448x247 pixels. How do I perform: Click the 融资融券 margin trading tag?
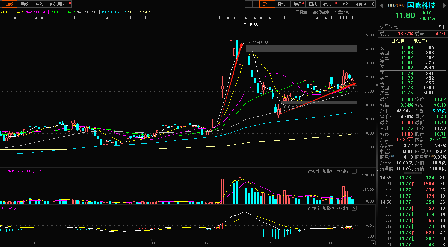point(321,12)
